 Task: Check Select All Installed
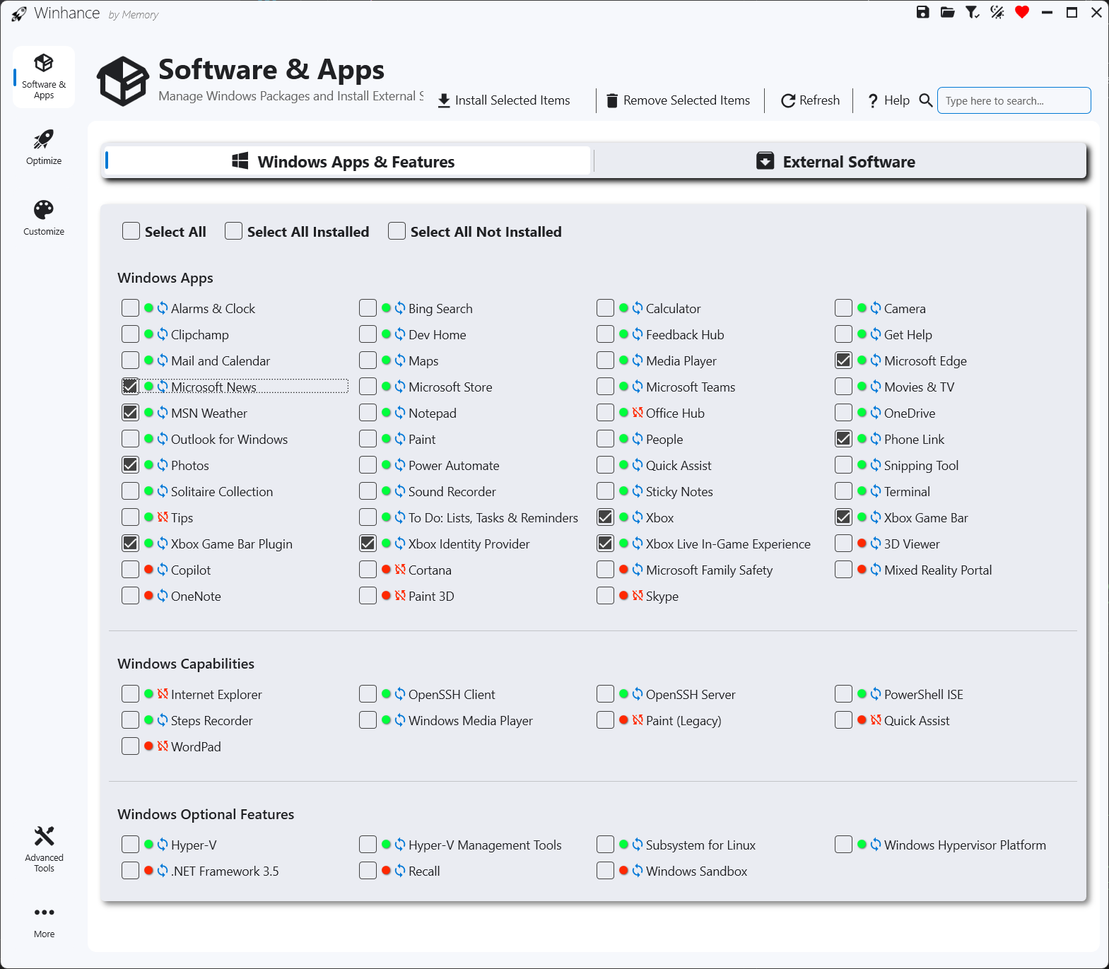tap(233, 231)
